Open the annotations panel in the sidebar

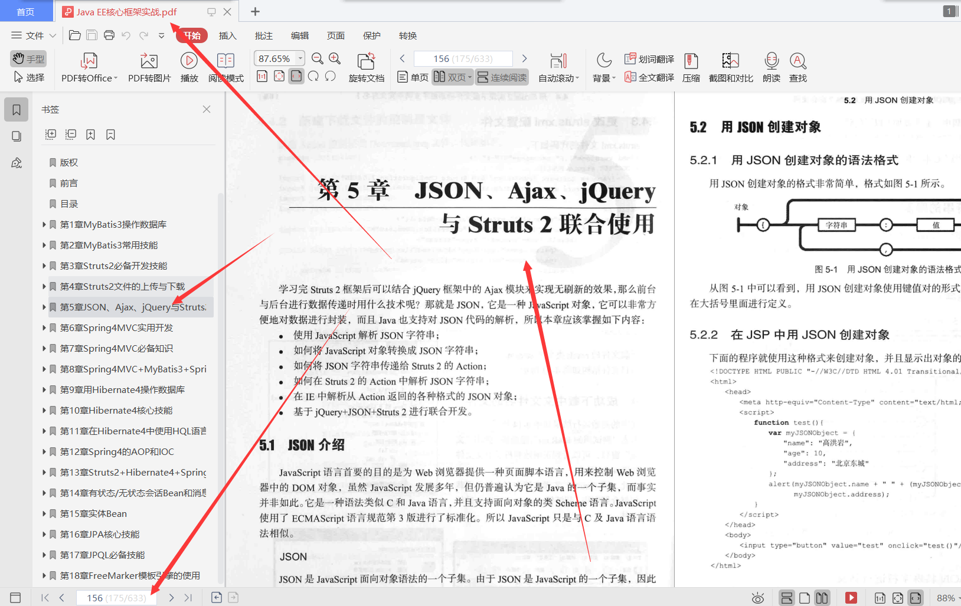(x=17, y=163)
